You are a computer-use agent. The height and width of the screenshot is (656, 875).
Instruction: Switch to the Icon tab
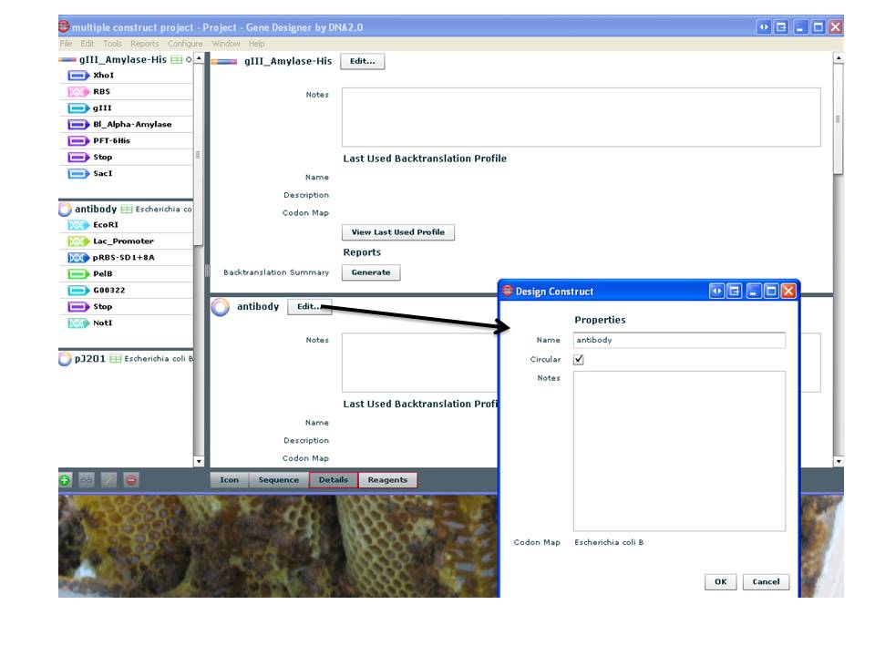click(230, 480)
